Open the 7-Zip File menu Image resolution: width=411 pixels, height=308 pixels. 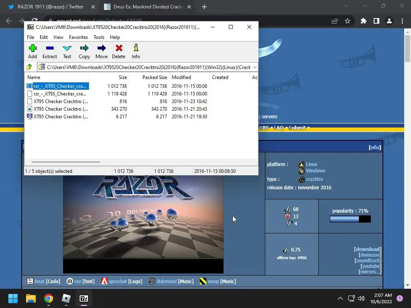pyautogui.click(x=31, y=37)
